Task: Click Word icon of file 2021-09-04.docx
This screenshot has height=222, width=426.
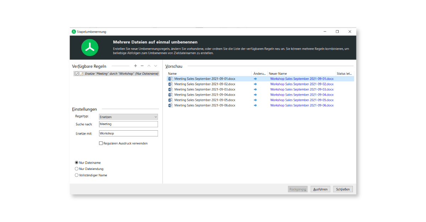Action: tap(170, 95)
